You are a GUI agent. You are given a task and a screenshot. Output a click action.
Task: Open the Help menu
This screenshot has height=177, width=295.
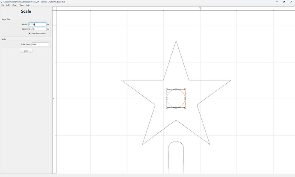[x=27, y=5]
